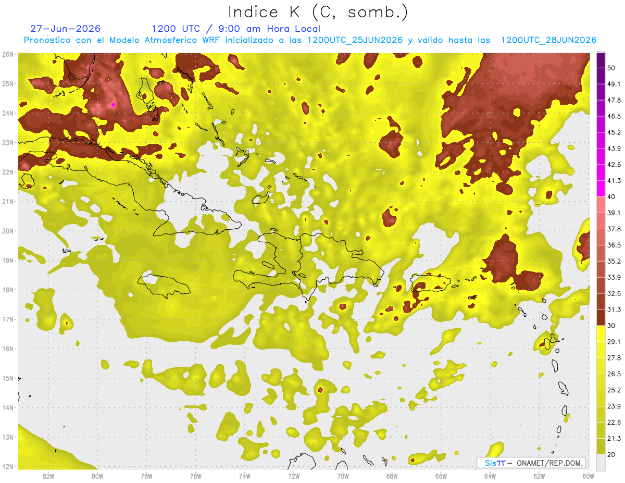The width and height of the screenshot is (625, 483).
Task: Click '1200 UTC / 9:00 am Hora Local' text
Action: click(236, 29)
